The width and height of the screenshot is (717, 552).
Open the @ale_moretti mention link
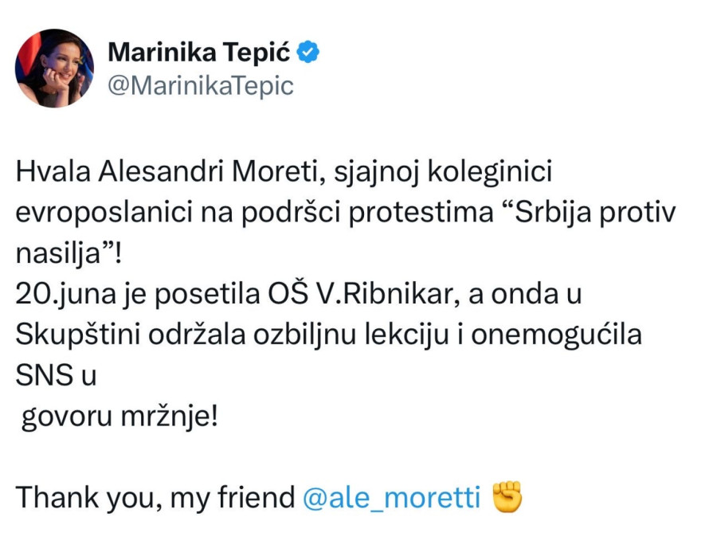[392, 498]
